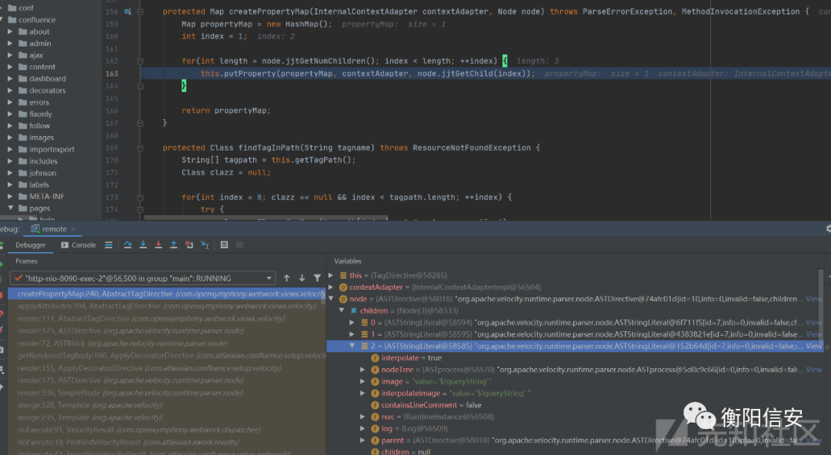The height and width of the screenshot is (455, 831).
Task: Select next frame with the down arrow
Action: (x=302, y=278)
